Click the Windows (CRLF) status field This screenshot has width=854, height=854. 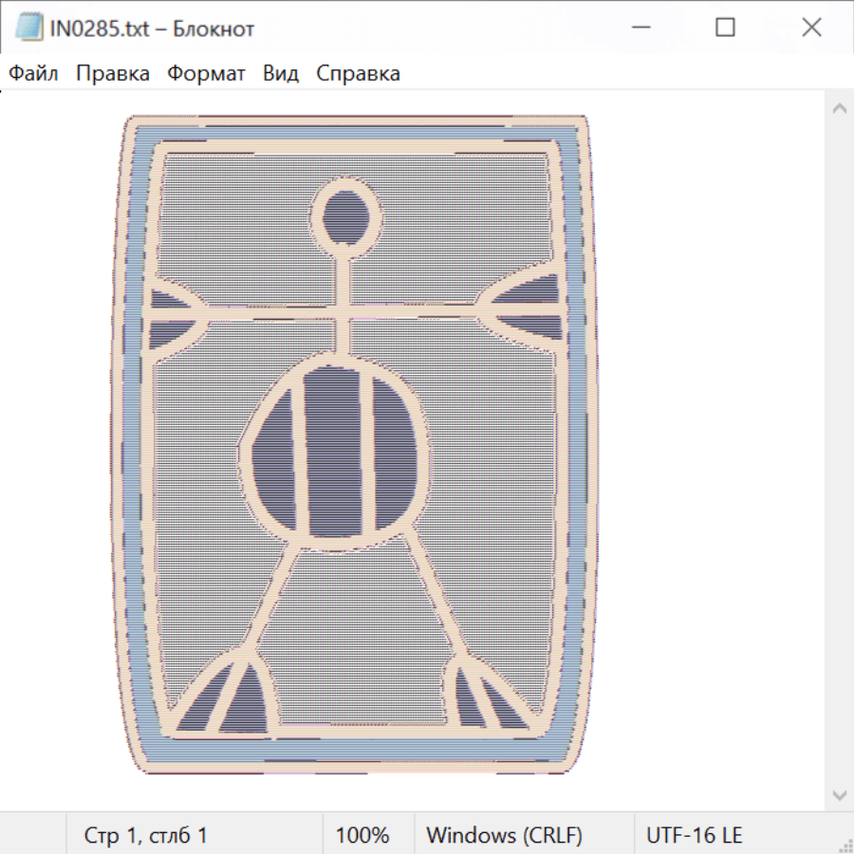click(504, 835)
